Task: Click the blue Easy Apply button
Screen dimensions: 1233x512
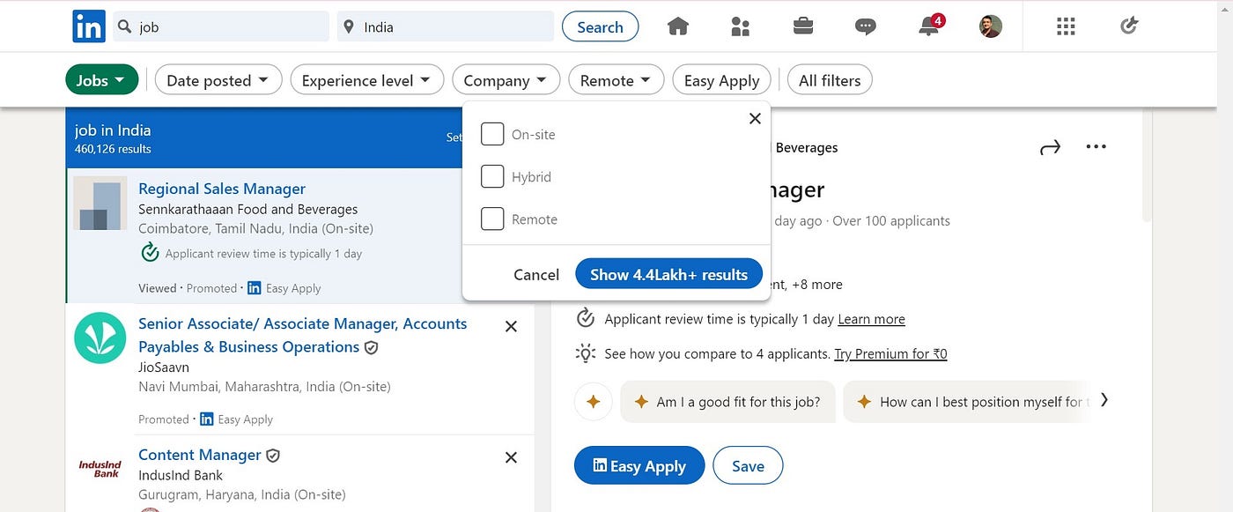Action: (x=639, y=465)
